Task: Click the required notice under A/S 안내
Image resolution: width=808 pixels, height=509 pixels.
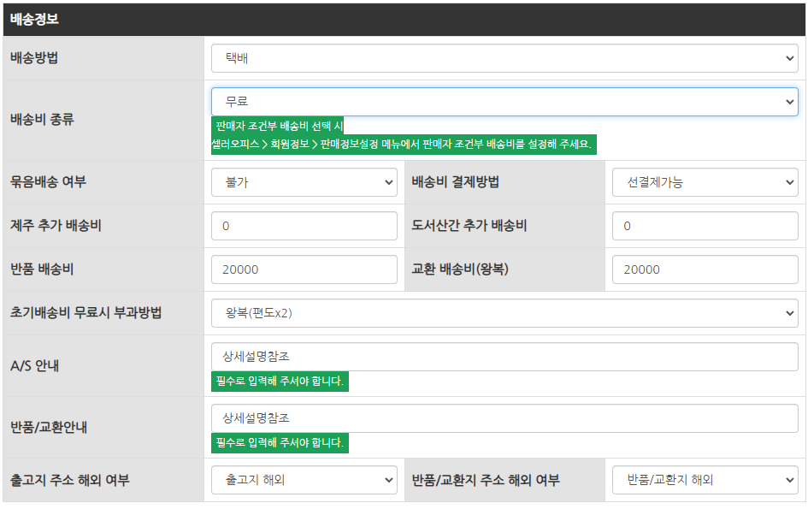Action: (280, 382)
